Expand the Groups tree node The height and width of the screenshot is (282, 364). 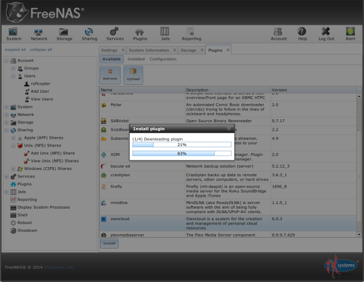tap(13, 68)
